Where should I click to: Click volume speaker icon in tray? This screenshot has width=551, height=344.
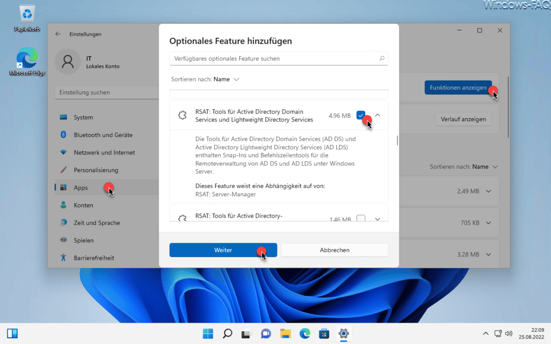509,333
